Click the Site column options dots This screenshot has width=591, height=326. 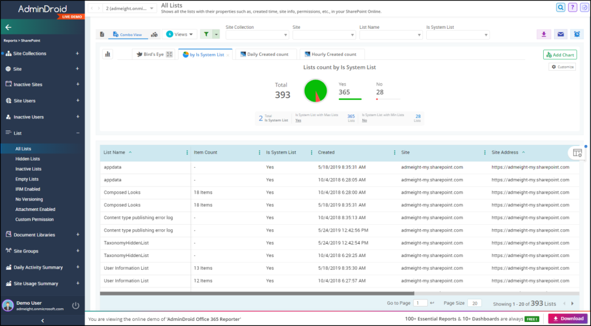click(x=484, y=153)
